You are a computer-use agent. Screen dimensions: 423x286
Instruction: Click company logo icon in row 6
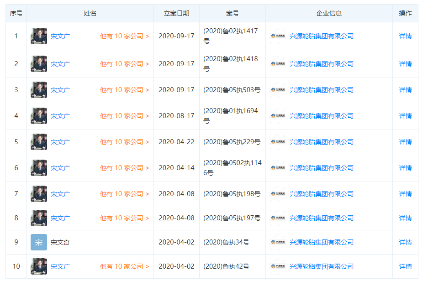pos(278,168)
